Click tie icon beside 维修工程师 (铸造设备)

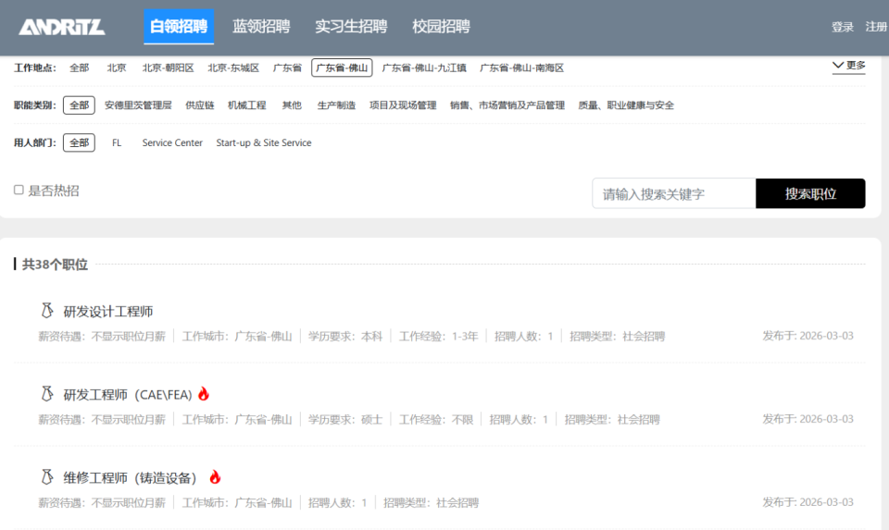(47, 476)
